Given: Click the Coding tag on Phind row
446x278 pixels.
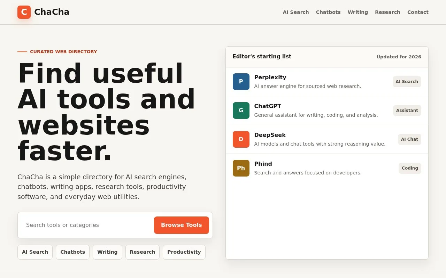Looking at the screenshot, I should point(410,168).
